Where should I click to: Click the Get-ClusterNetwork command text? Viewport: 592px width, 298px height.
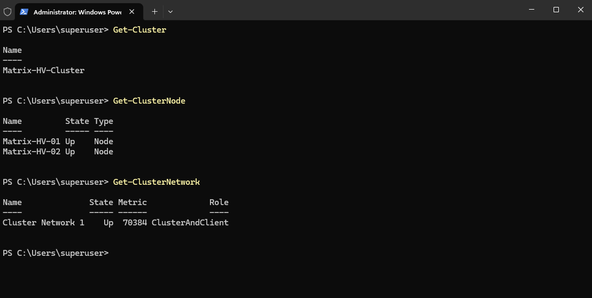click(x=157, y=182)
